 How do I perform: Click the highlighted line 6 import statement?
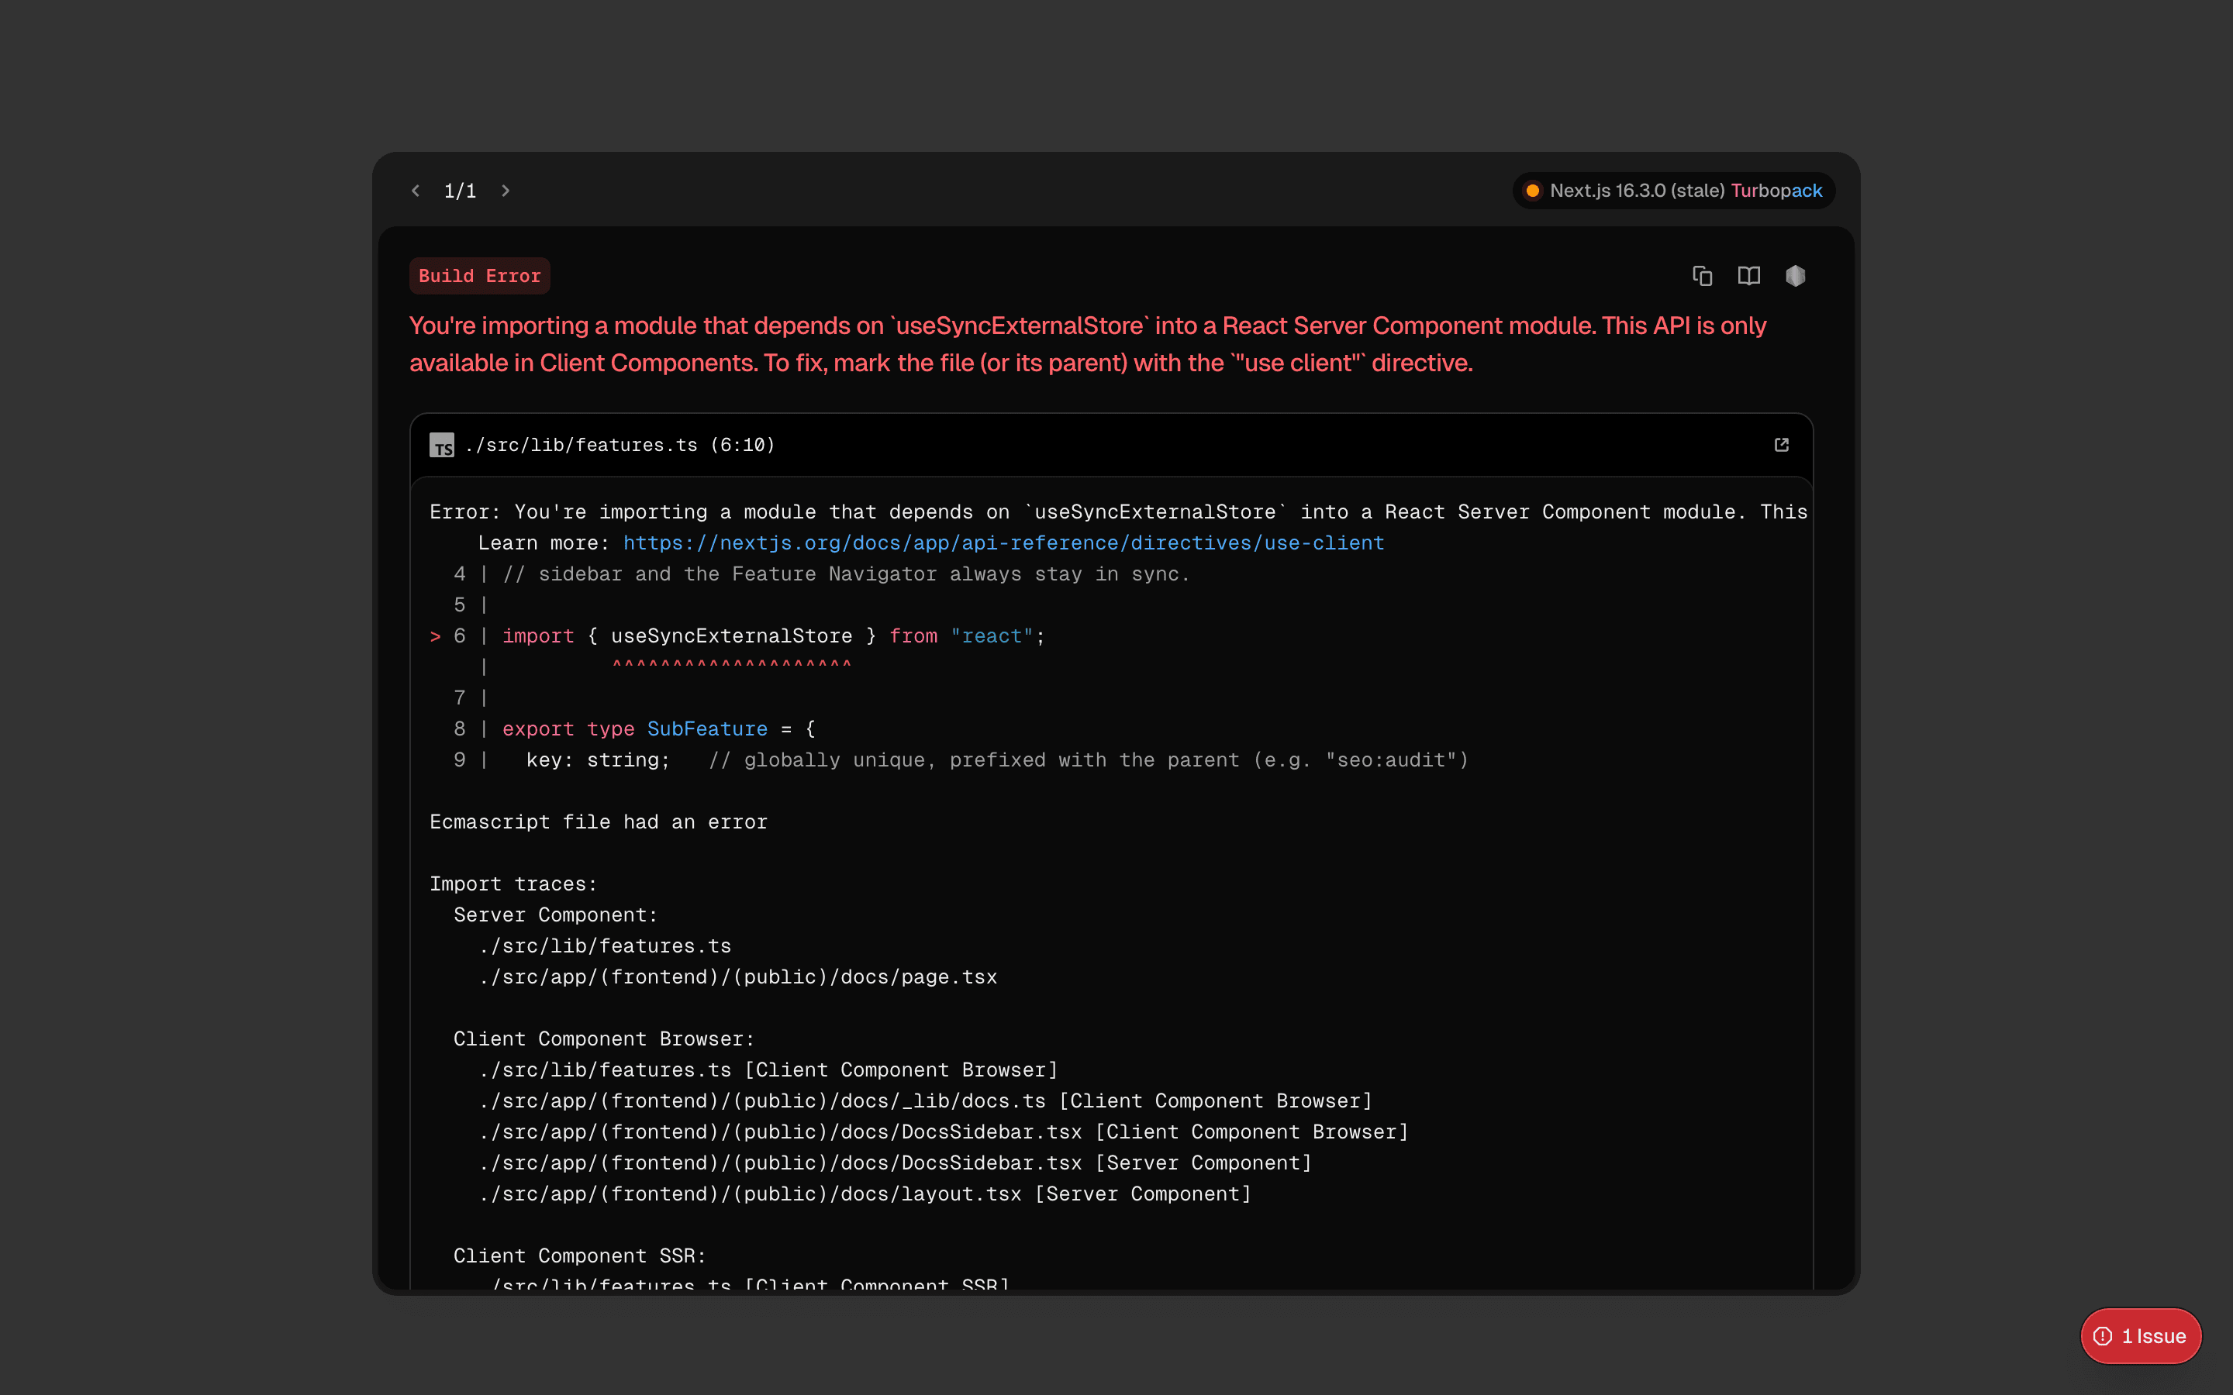point(773,635)
